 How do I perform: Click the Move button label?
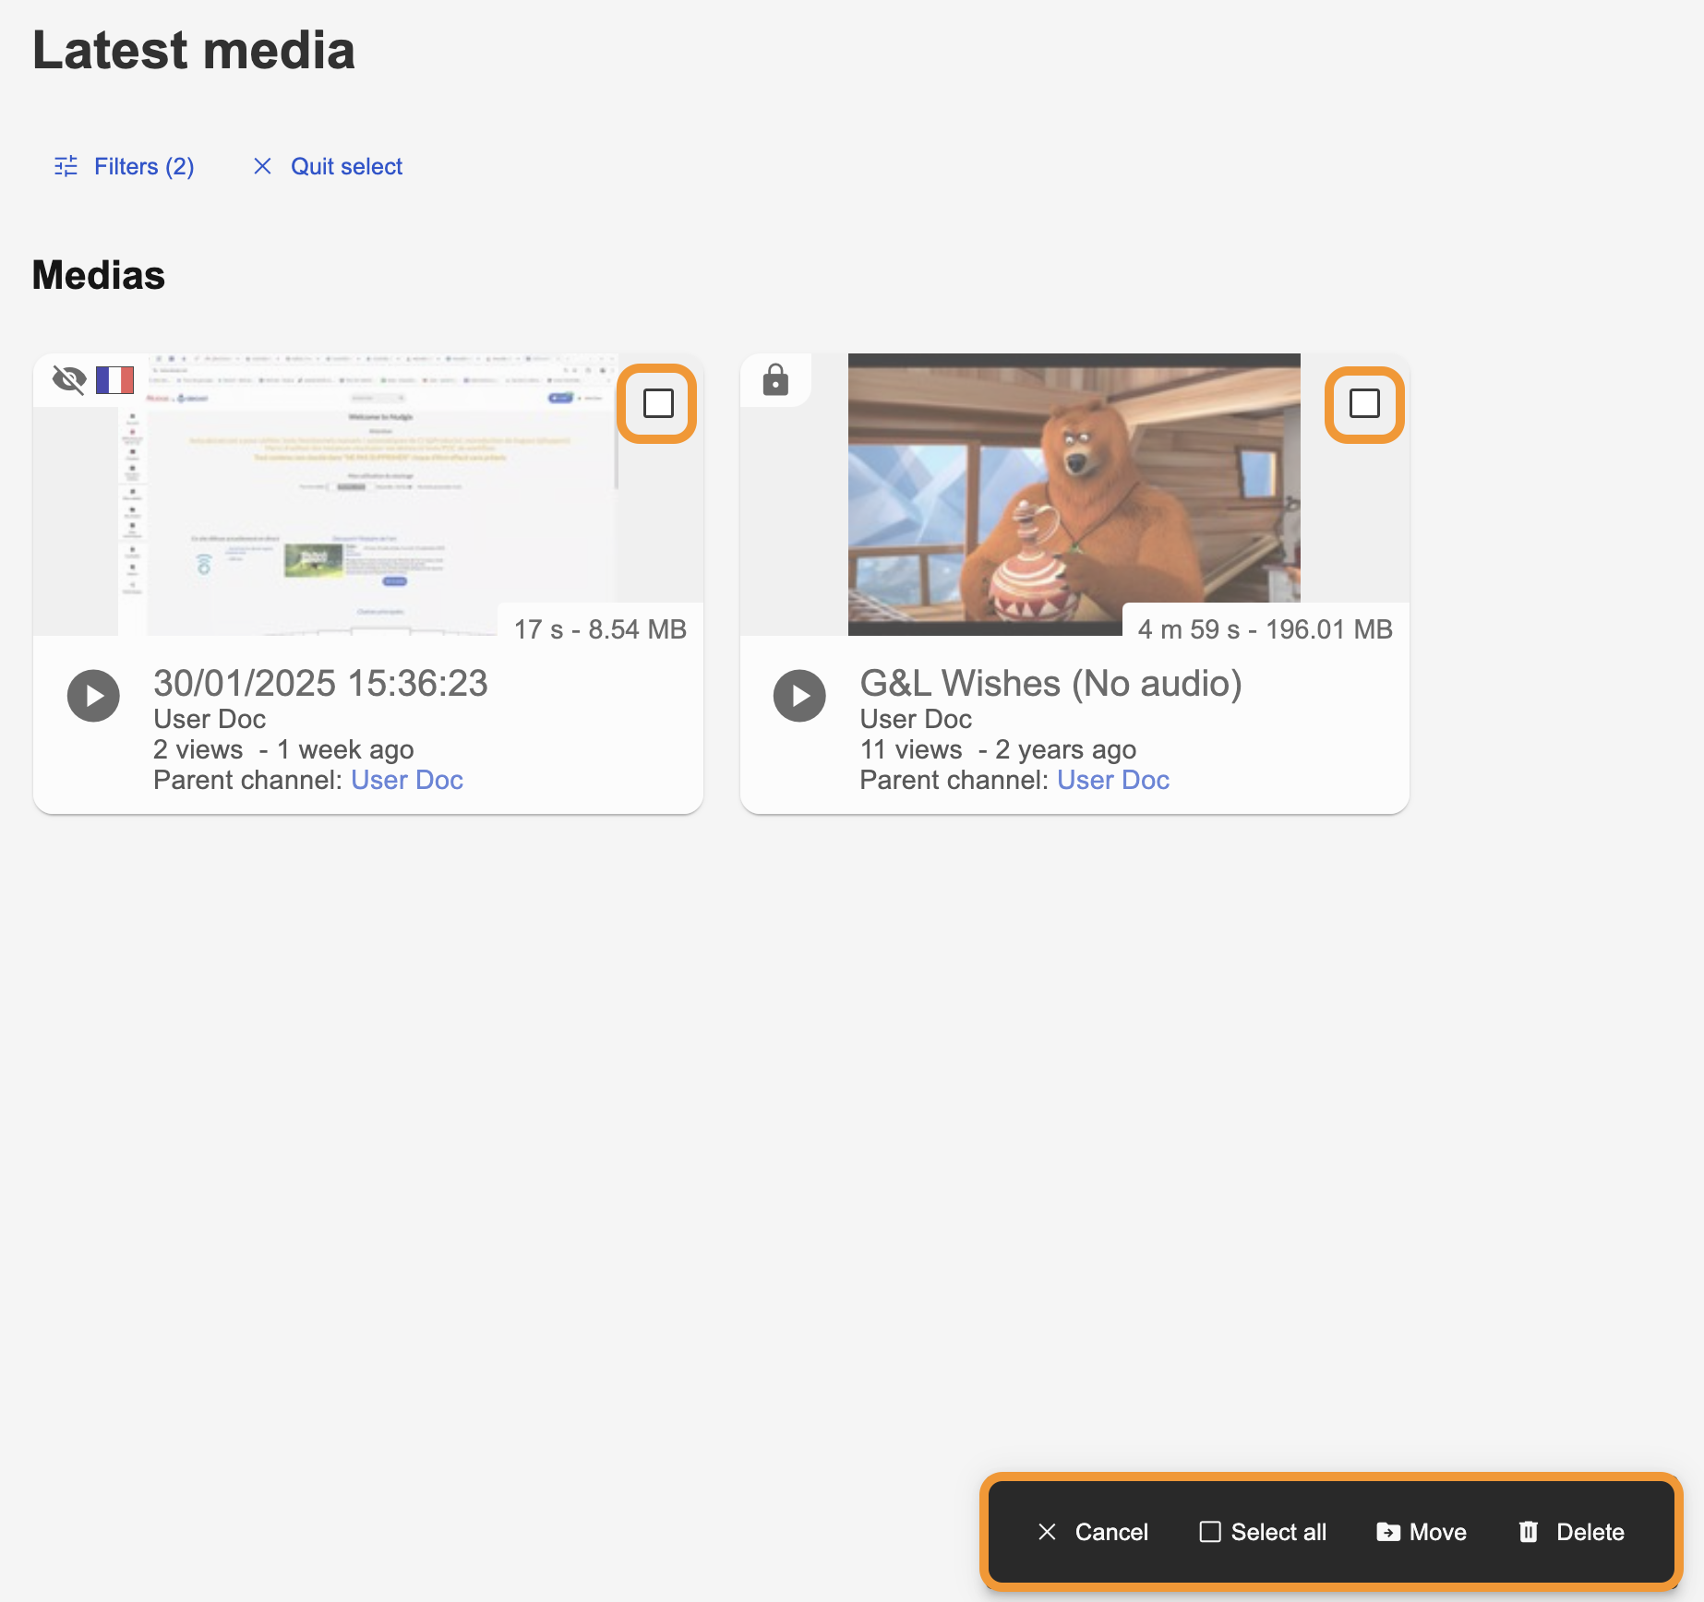click(1438, 1532)
